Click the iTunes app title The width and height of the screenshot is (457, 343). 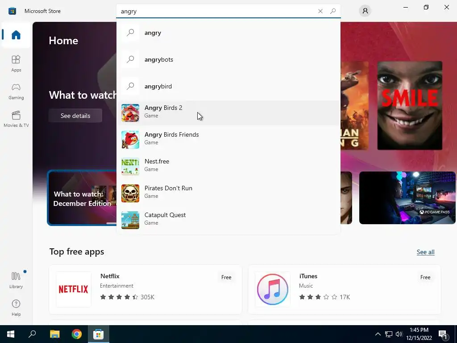308,276
